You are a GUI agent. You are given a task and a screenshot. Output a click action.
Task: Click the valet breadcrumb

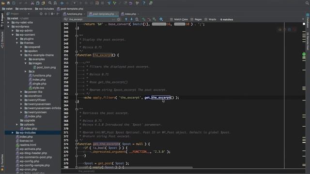[7, 9]
